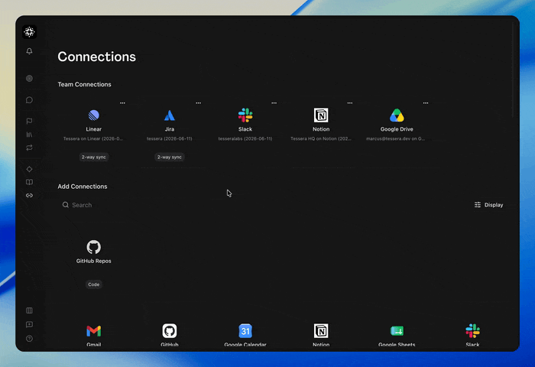535x367 pixels.
Task: Click the help question mark icon
Action: [29, 338]
